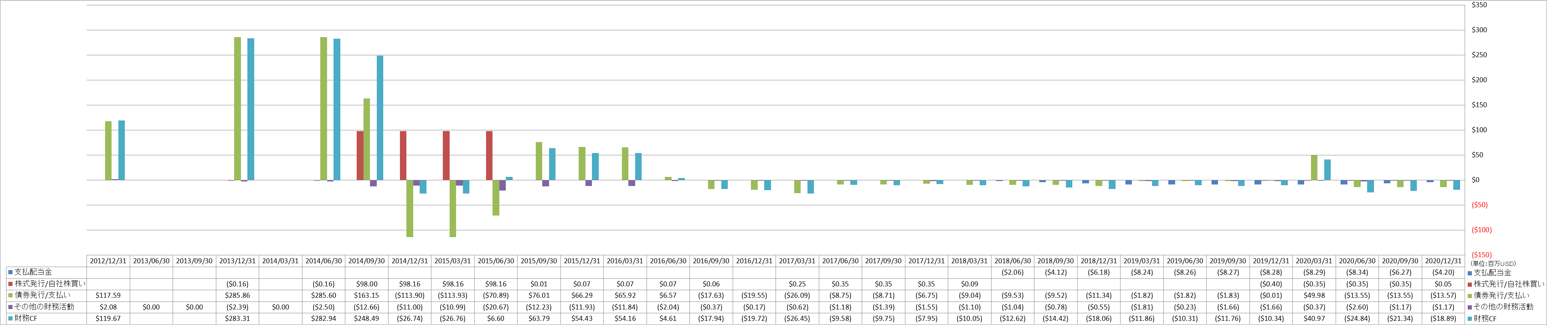Select the 株式発行/自社株買い label in right legend
The image size is (1547, 325).
click(1509, 284)
